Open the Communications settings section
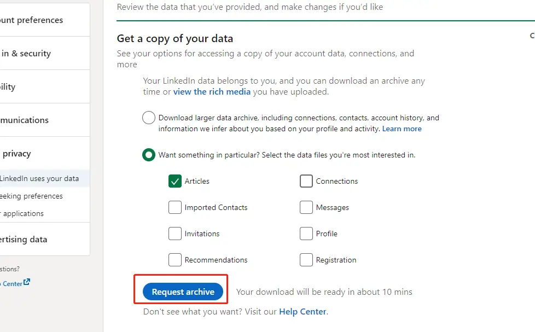The image size is (535, 332). pyautogui.click(x=25, y=120)
